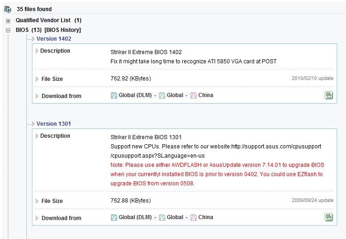Download Version 1301 from China server
Screen dimensions: 346x239
point(206,217)
